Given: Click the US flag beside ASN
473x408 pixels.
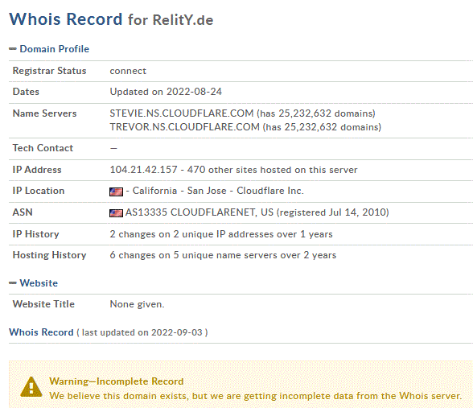Looking at the screenshot, I should pos(116,213).
